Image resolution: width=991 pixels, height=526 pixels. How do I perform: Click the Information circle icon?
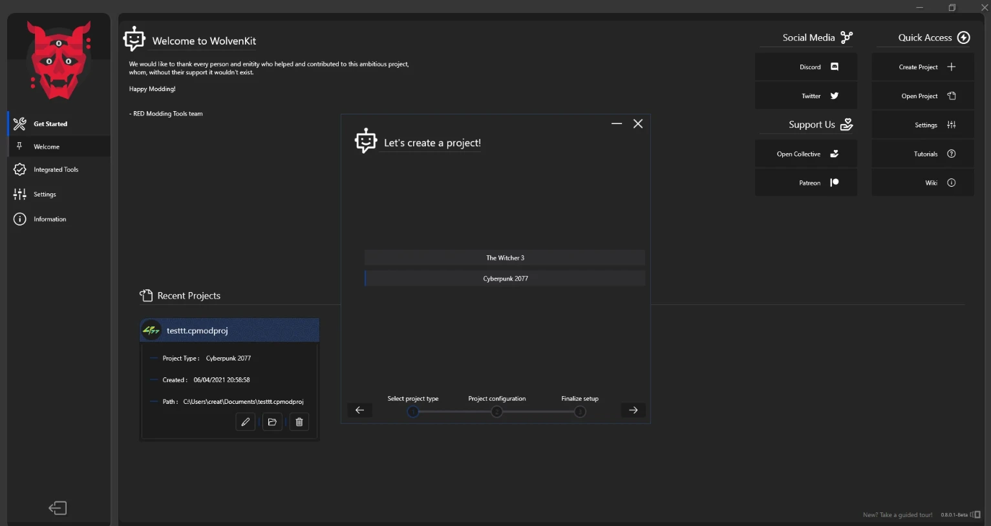point(20,219)
